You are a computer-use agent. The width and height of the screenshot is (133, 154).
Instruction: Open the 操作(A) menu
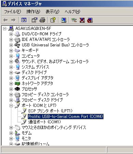click(x=33, y=12)
